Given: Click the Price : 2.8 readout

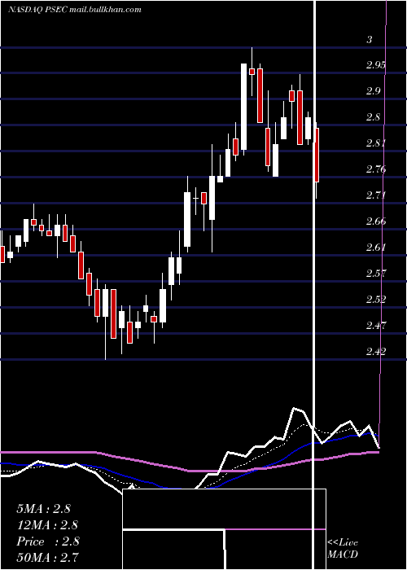Looking at the screenshot, I should [x=47, y=541].
